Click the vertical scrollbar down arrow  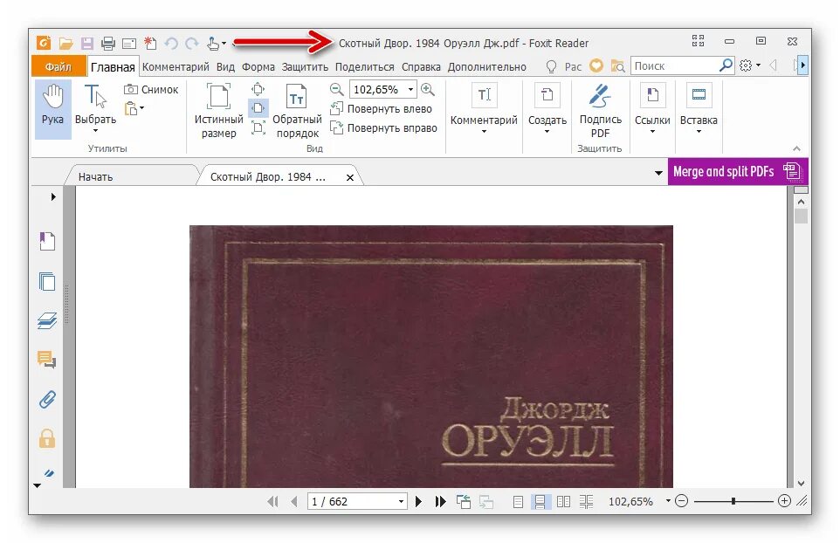coord(801,483)
